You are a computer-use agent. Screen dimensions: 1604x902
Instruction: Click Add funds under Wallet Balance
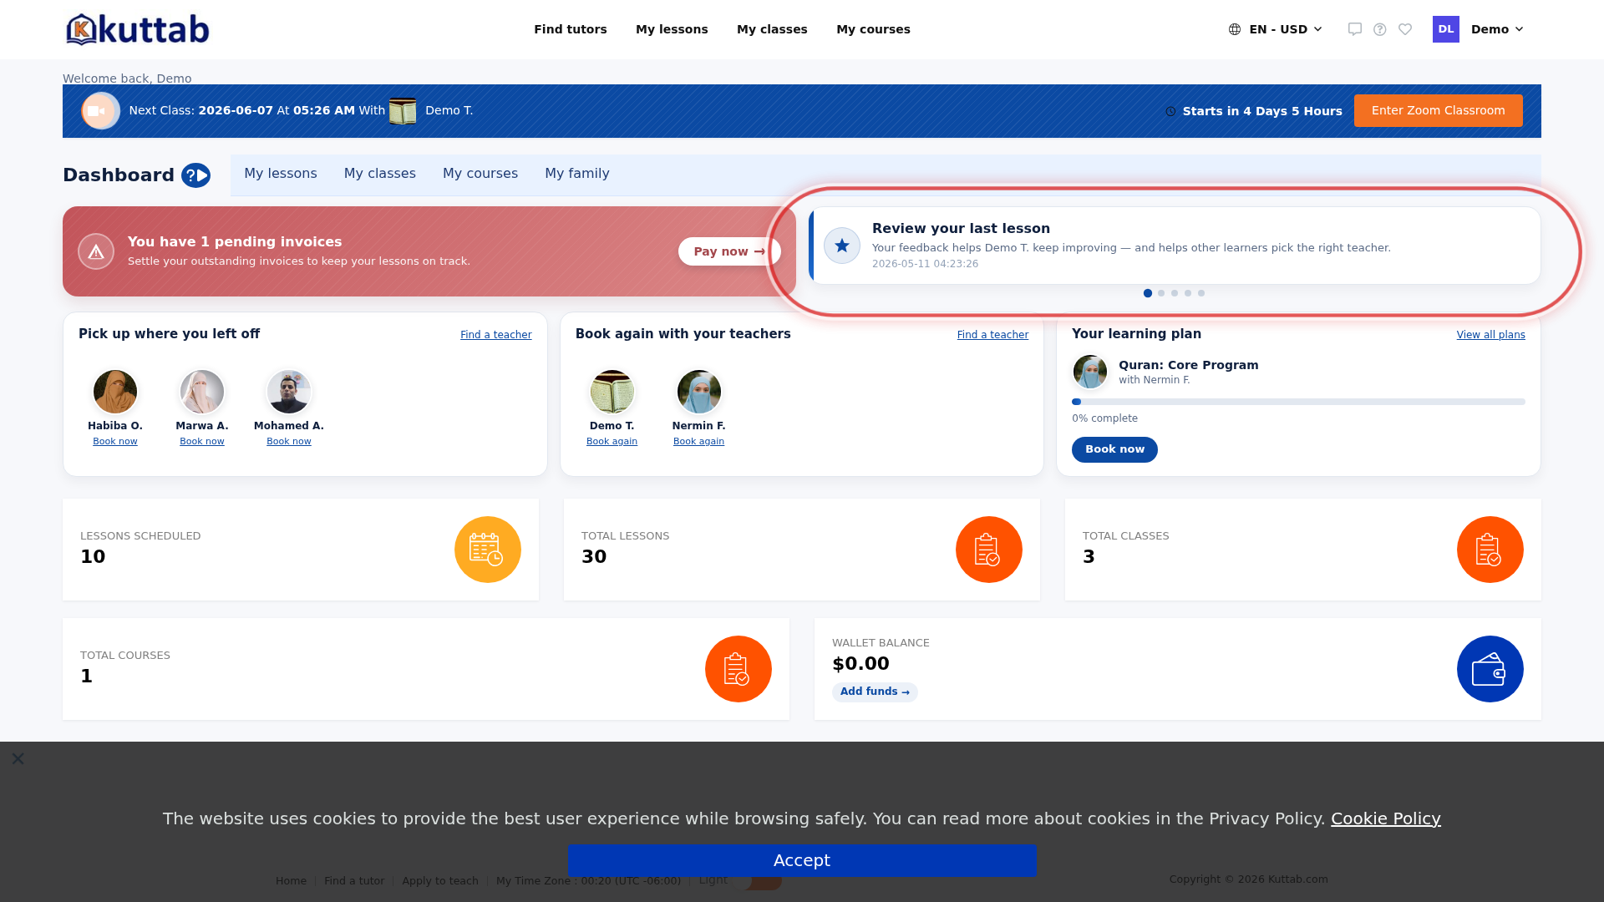tap(875, 692)
